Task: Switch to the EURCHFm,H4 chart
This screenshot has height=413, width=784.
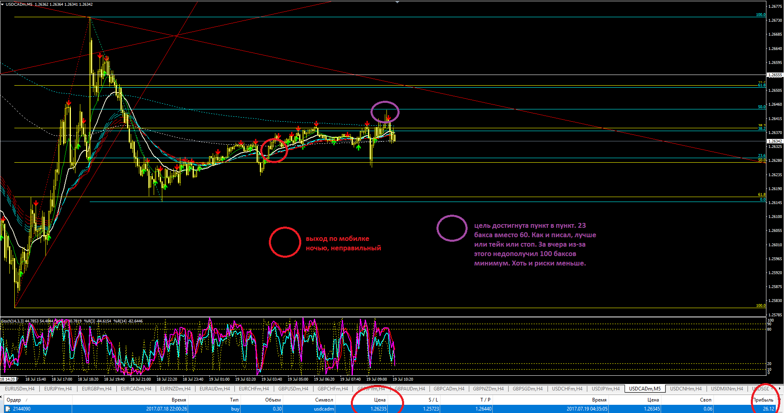Action: [x=254, y=389]
